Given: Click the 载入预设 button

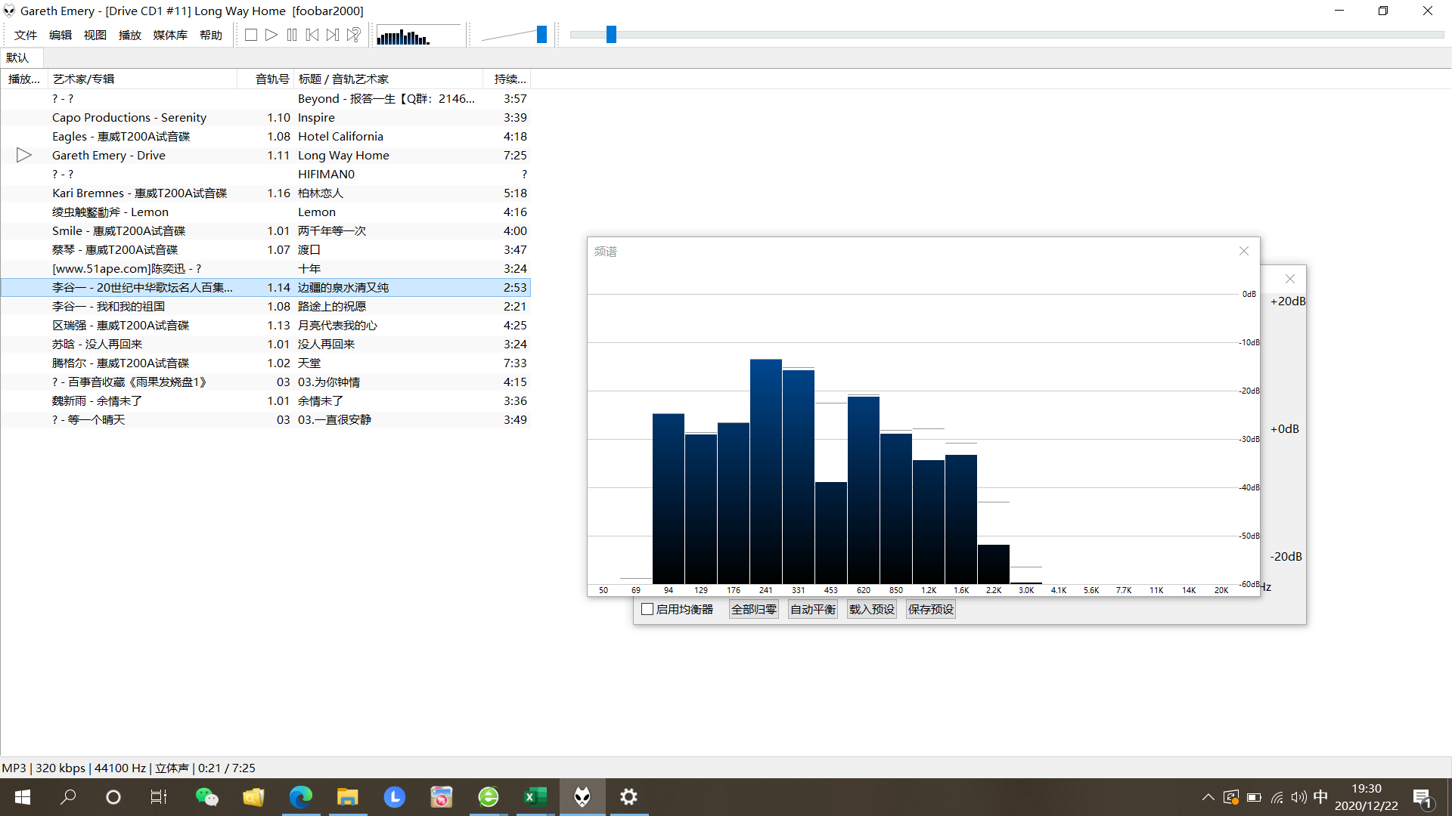Looking at the screenshot, I should point(872,609).
